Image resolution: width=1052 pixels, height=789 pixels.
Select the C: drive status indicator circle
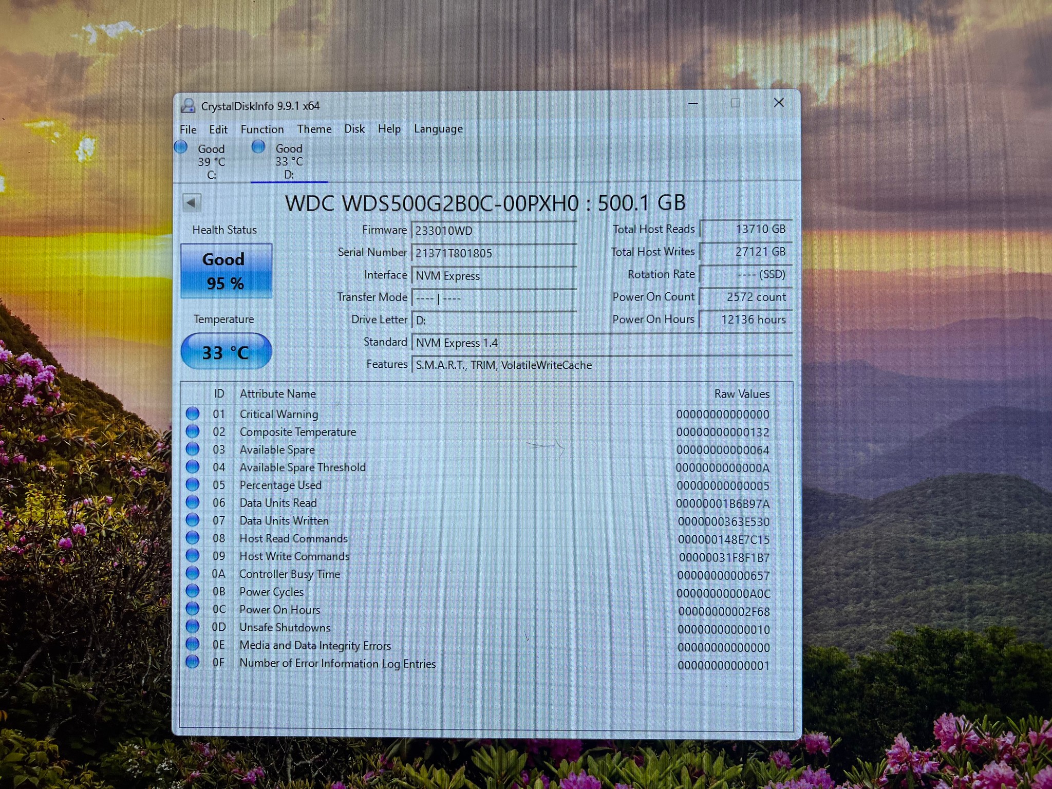tap(181, 147)
